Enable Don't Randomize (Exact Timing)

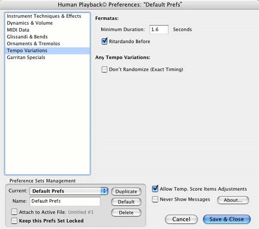pyautogui.click(x=104, y=69)
